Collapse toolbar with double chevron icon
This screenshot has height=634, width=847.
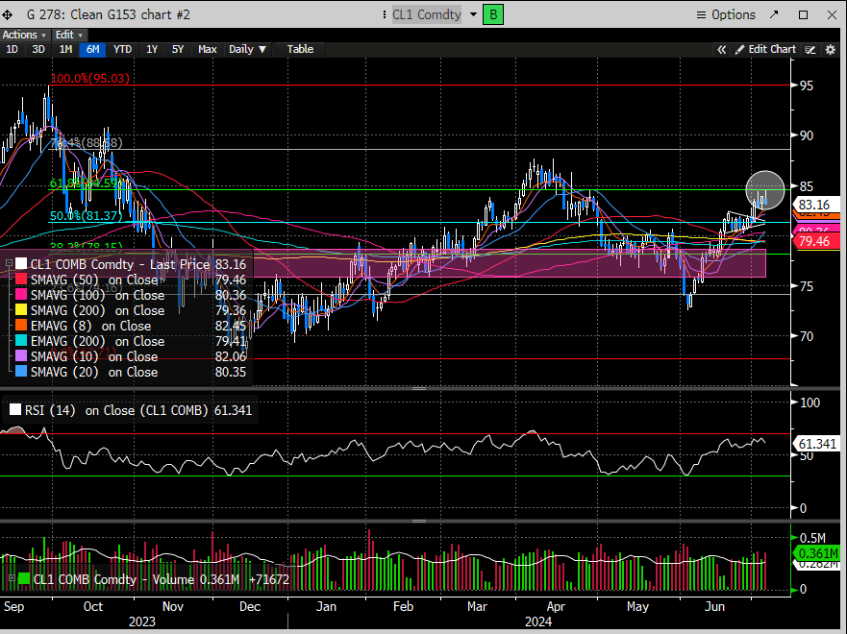tap(722, 50)
